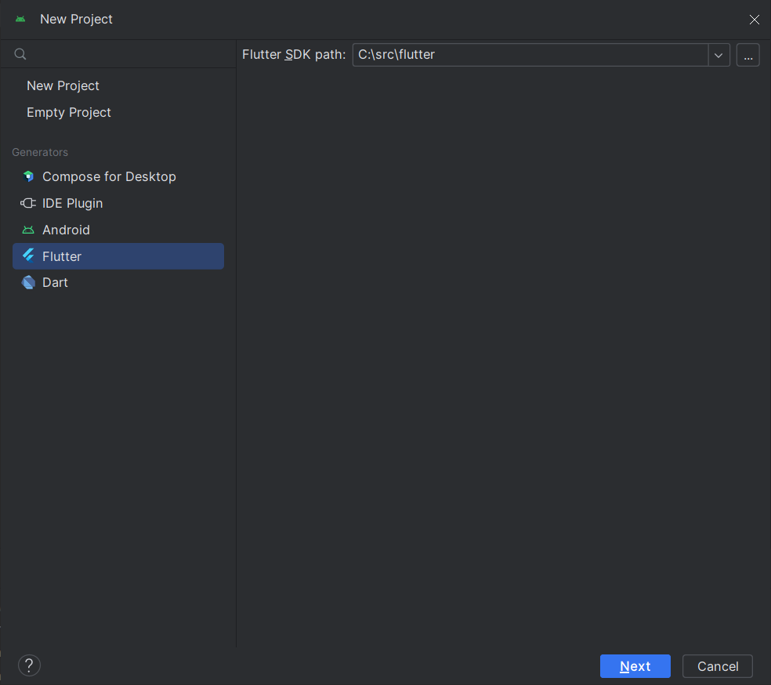Close the New Project dialog
This screenshot has width=771, height=685.
coord(754,20)
